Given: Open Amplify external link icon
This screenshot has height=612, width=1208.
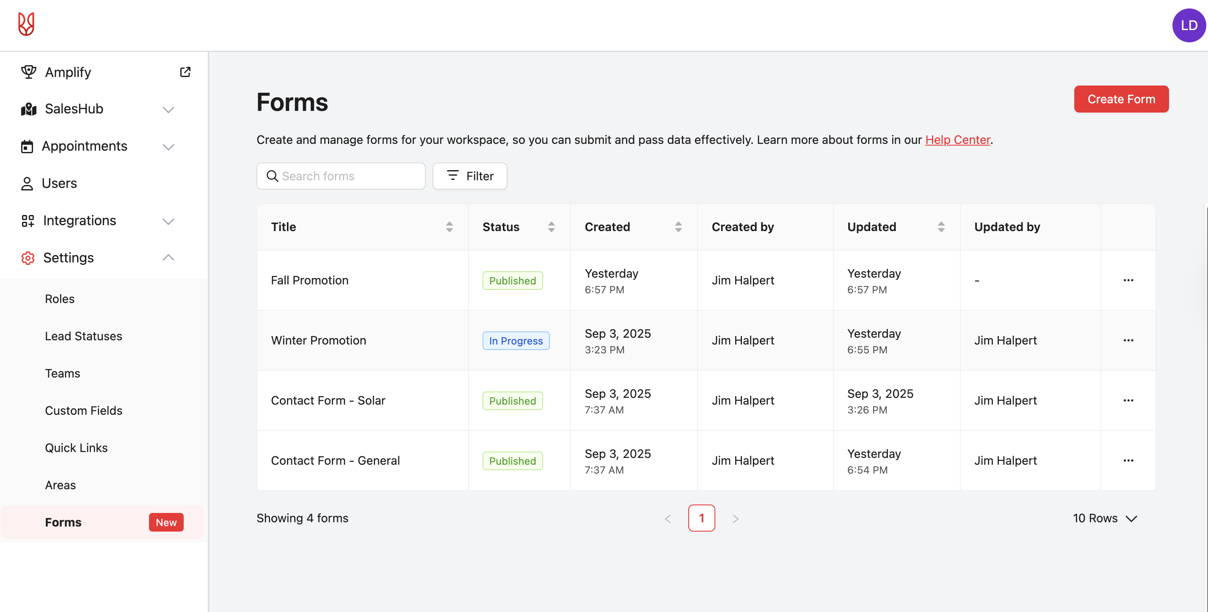Looking at the screenshot, I should click(x=185, y=72).
